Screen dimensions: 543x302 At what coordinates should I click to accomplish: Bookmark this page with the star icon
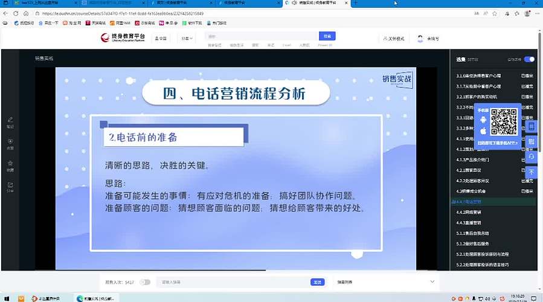point(495,13)
